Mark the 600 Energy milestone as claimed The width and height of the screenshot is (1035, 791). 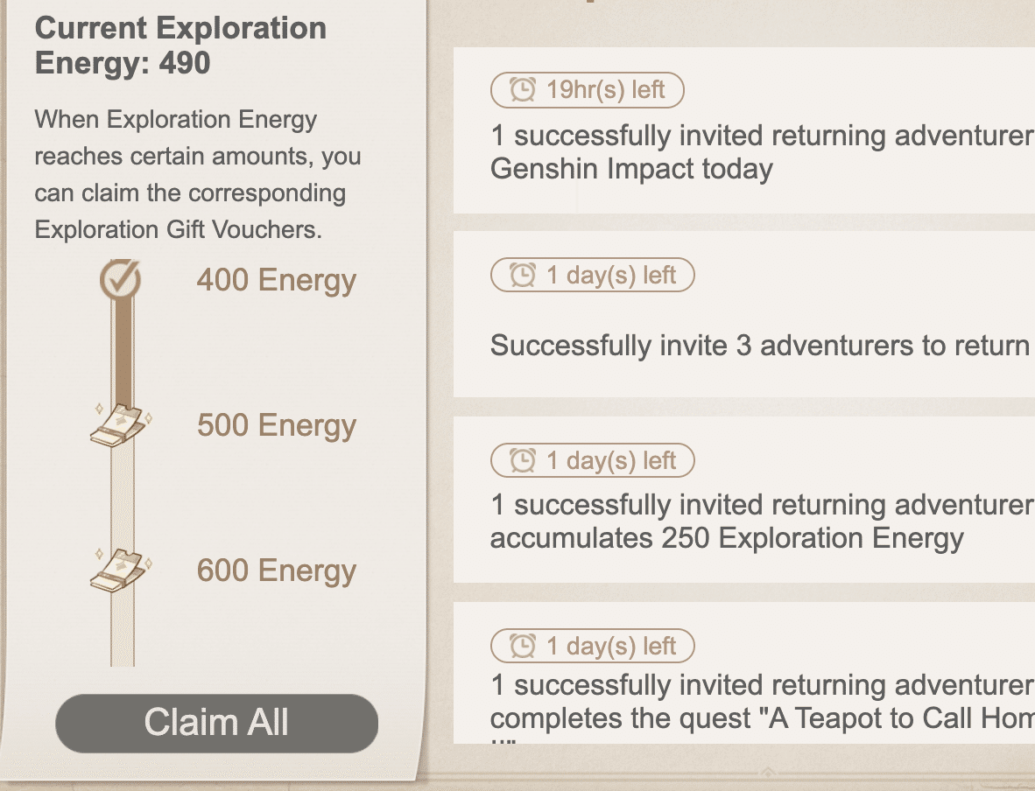tap(116, 570)
